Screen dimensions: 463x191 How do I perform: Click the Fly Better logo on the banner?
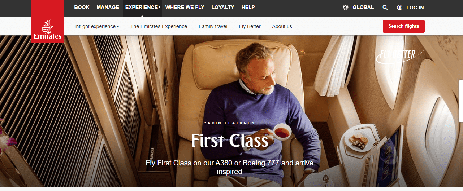(395, 56)
